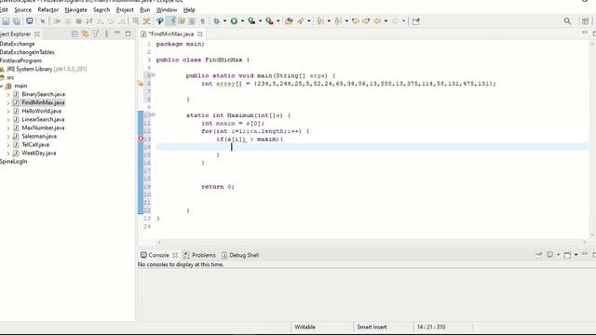Close the FindMinMax.java editor tab
The image size is (596, 335).
pos(199,33)
